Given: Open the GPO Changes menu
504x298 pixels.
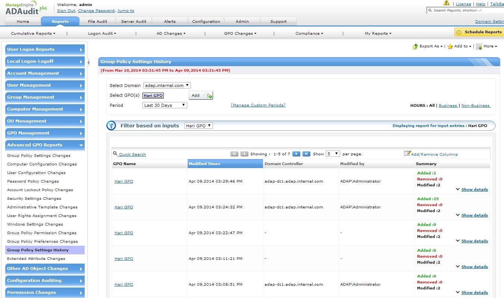Looking at the screenshot, I should pos(240,33).
